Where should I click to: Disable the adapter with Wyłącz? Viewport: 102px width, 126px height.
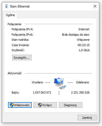[45, 105]
